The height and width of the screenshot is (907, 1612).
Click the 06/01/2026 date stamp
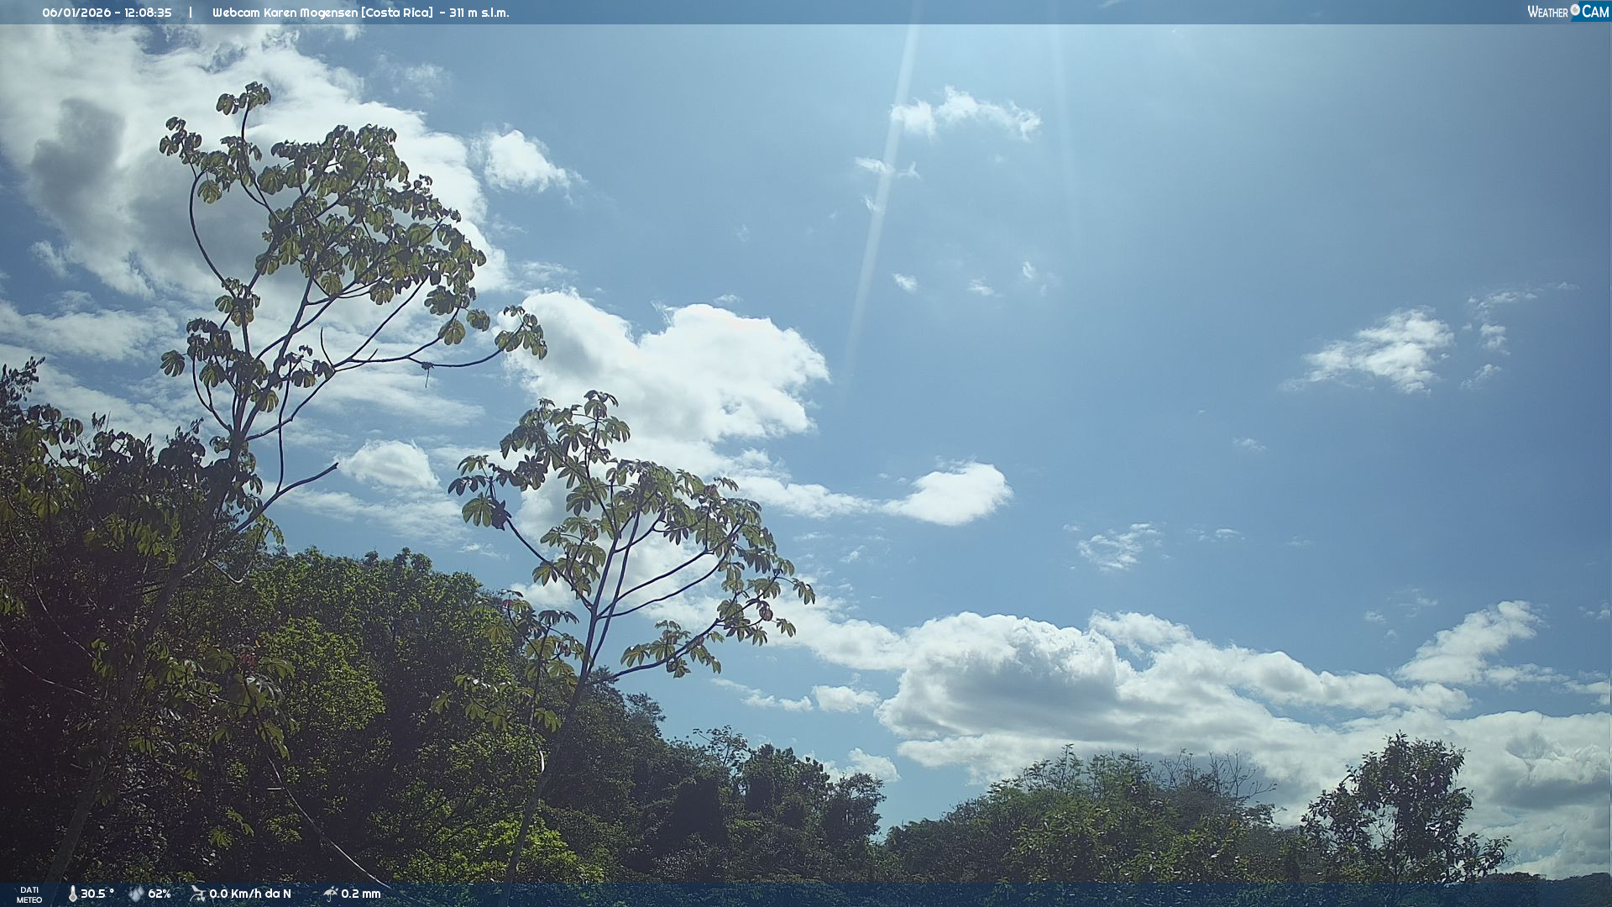76,13
